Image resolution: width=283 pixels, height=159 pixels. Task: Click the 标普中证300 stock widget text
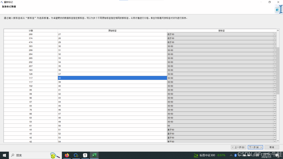[207, 155]
